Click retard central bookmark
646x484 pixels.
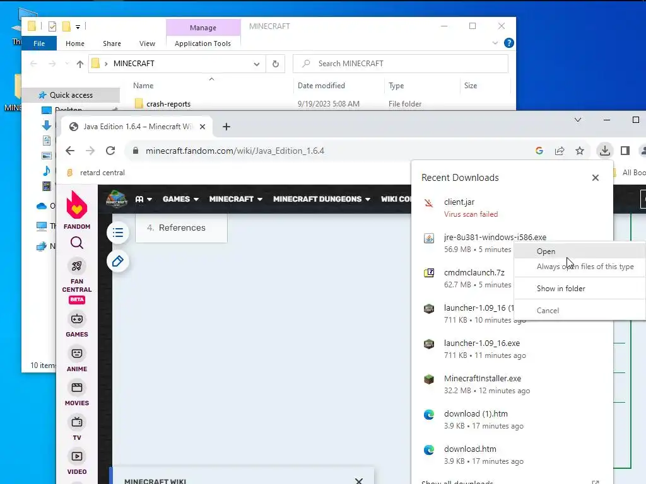96,173
